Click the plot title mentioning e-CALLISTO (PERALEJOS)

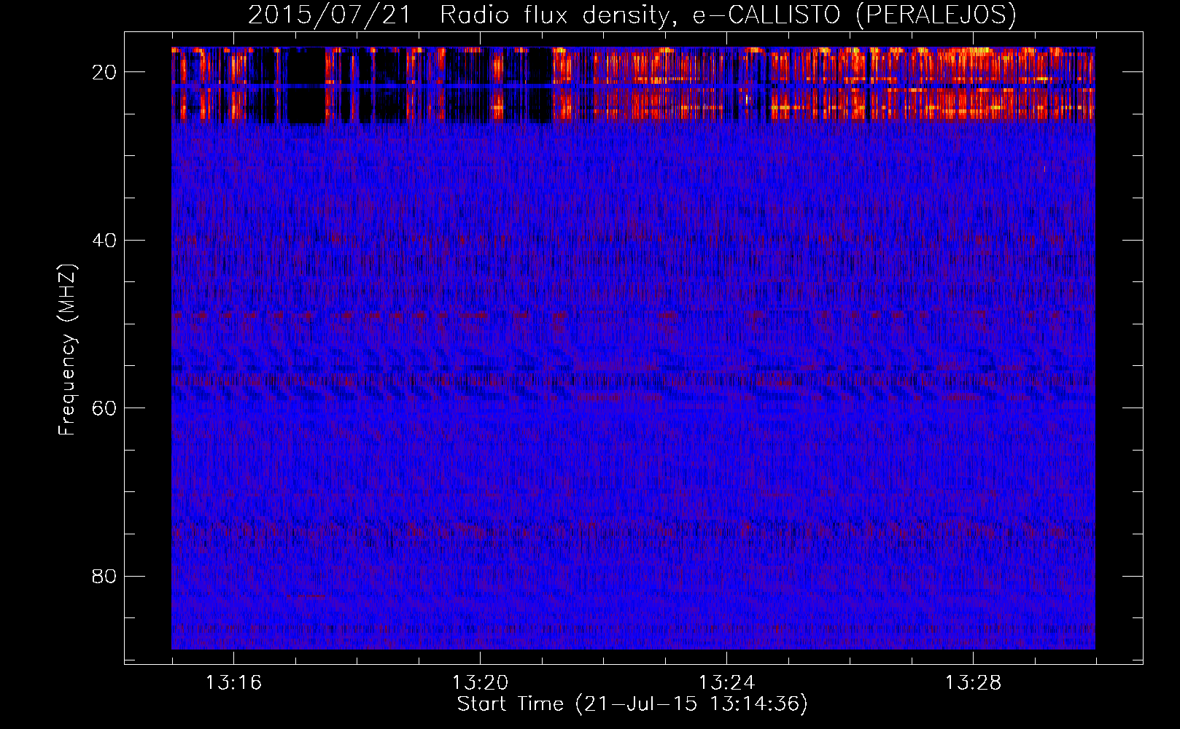point(632,15)
